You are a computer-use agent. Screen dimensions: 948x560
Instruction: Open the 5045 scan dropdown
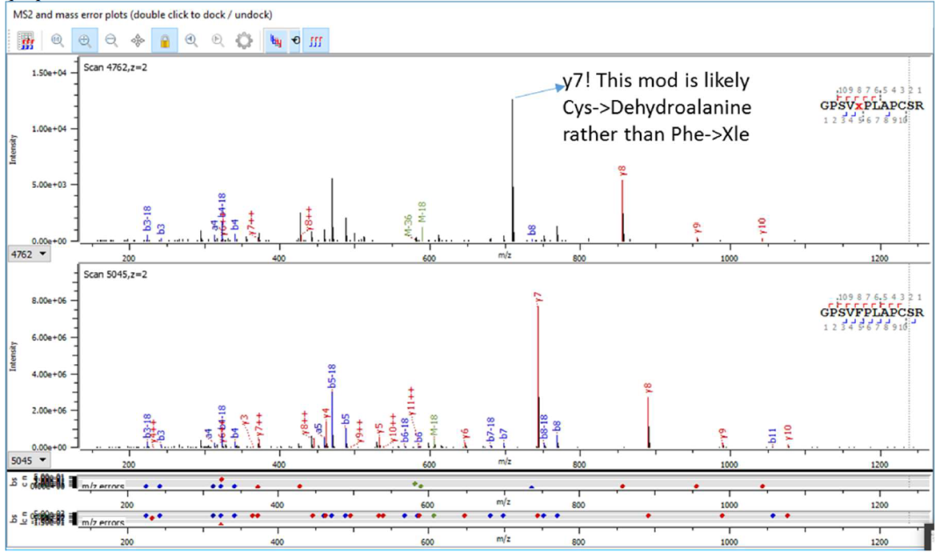click(30, 459)
